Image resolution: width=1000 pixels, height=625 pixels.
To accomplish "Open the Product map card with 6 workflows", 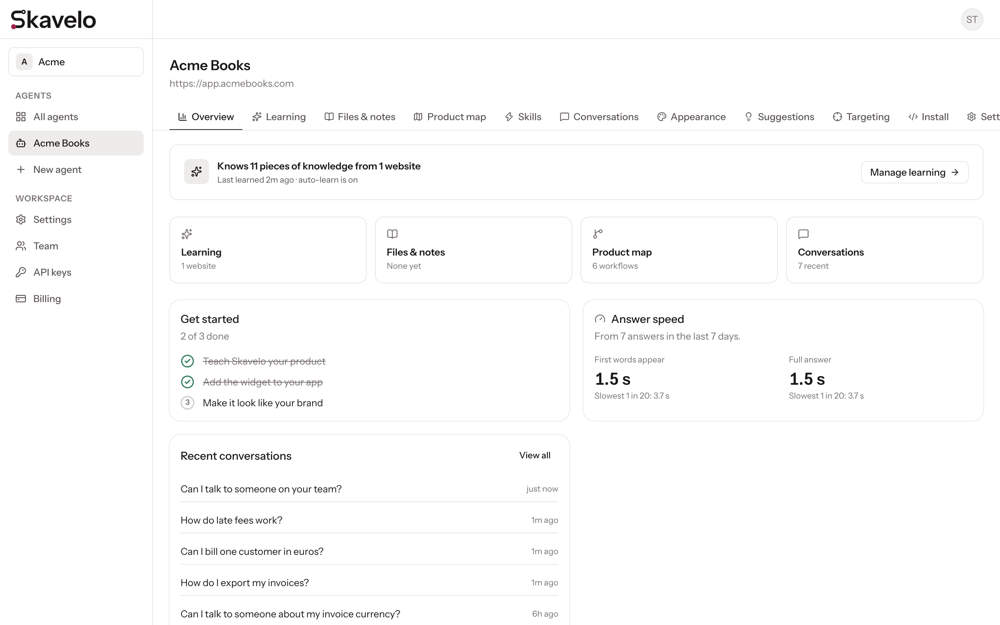I will pos(678,250).
